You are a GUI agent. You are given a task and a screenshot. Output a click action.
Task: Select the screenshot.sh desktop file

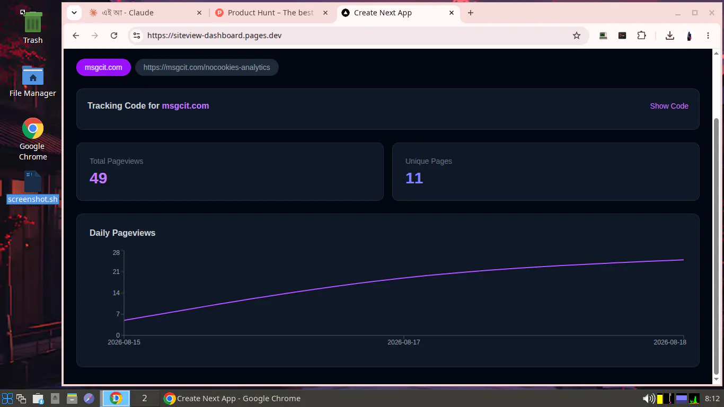point(33,188)
